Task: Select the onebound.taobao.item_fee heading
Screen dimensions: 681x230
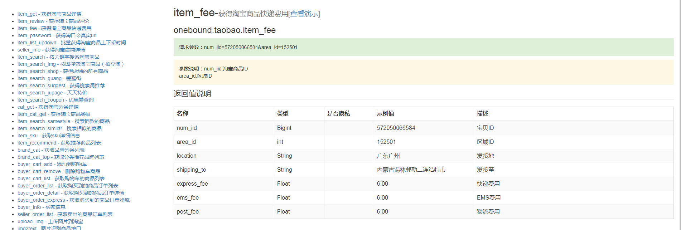Action: click(224, 30)
